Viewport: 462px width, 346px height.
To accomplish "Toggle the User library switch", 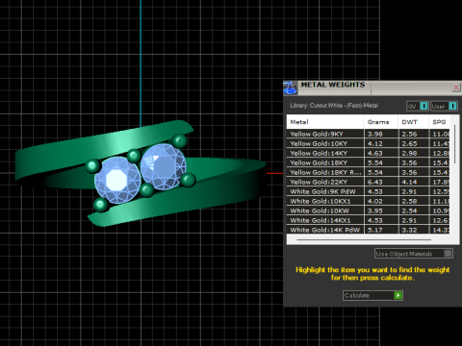I will (x=444, y=106).
